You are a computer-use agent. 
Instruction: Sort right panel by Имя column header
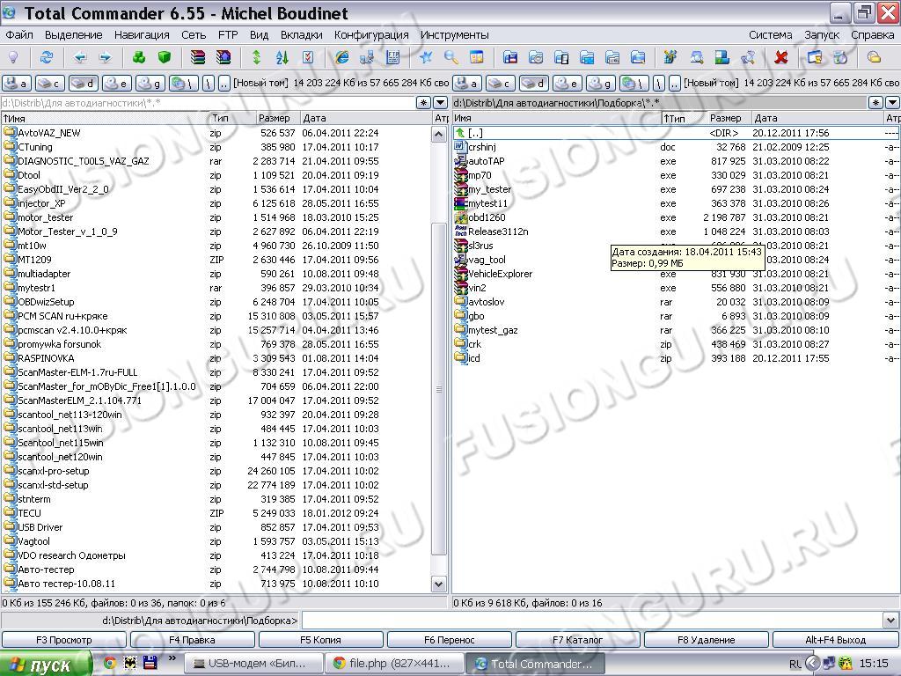coord(556,118)
